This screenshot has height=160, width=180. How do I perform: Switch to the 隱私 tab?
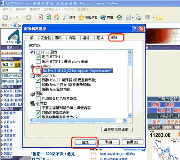point(60,38)
